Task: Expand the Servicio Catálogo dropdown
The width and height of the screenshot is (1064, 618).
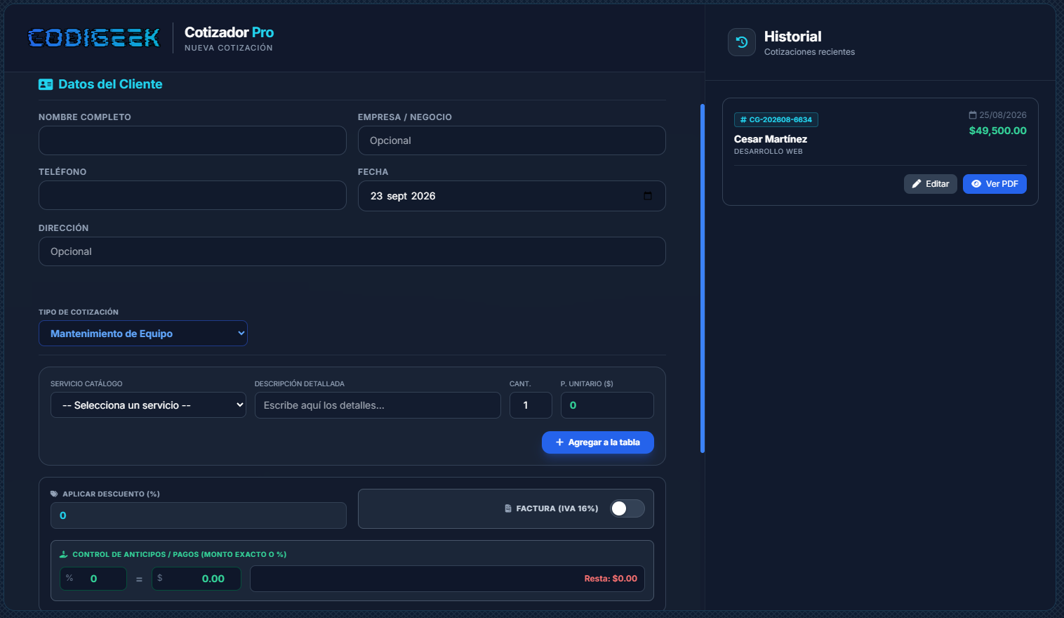Action: tap(148, 405)
